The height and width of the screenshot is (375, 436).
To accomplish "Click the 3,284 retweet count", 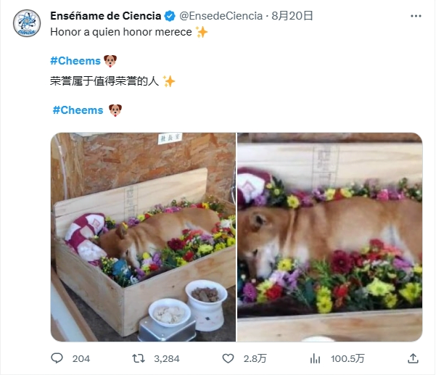I will coord(167,358).
